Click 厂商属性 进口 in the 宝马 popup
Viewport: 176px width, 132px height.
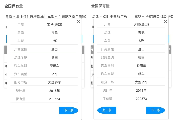click(55, 49)
